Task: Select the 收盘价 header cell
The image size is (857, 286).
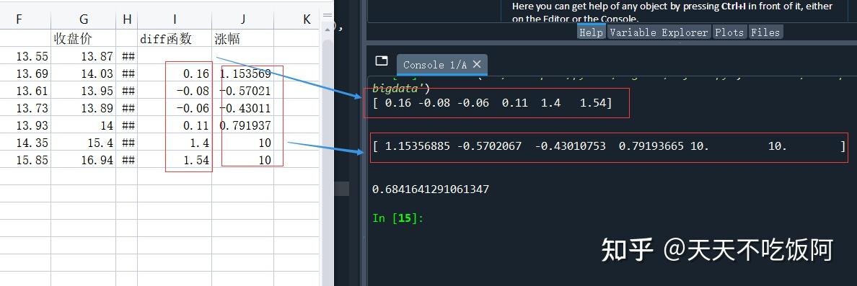Action: coord(84,38)
